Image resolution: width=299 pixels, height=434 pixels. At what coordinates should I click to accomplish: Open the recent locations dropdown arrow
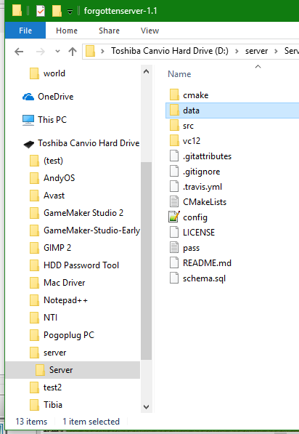57,51
